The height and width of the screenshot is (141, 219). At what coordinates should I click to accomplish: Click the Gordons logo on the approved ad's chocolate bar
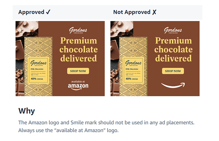pos(39,62)
